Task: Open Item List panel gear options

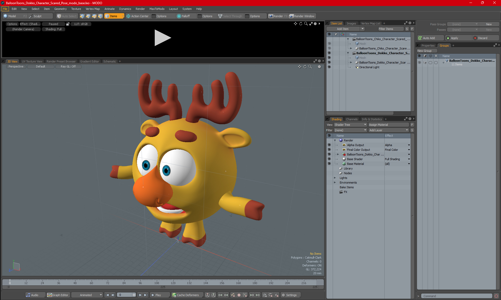Action: 410,23
